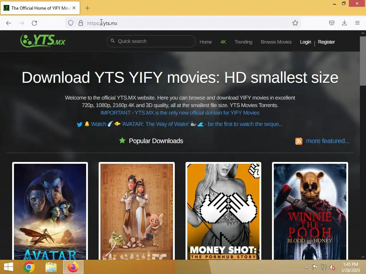
Task: Open the Trending navigation link
Action: (243, 42)
